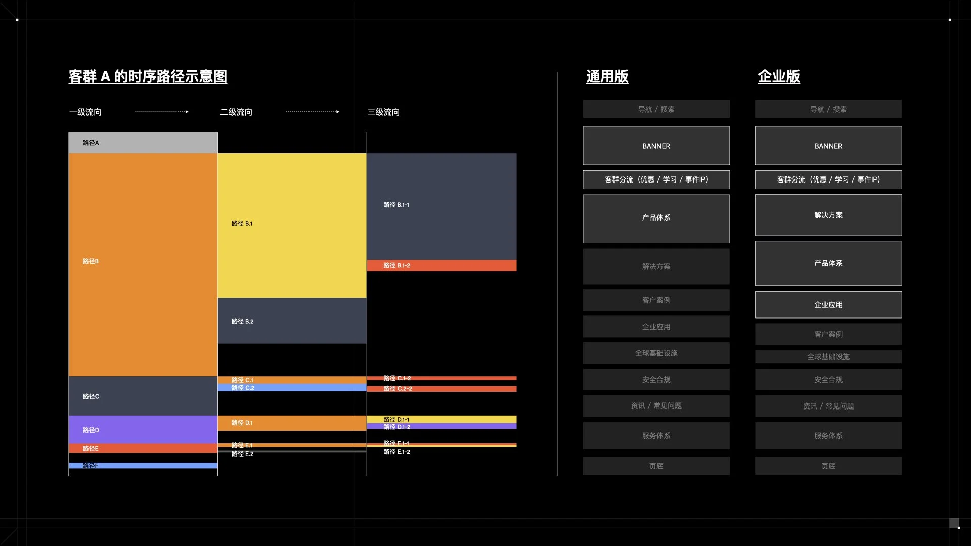
Task: Click the 客群 A 的时序路径示意图 title
Action: (x=148, y=77)
